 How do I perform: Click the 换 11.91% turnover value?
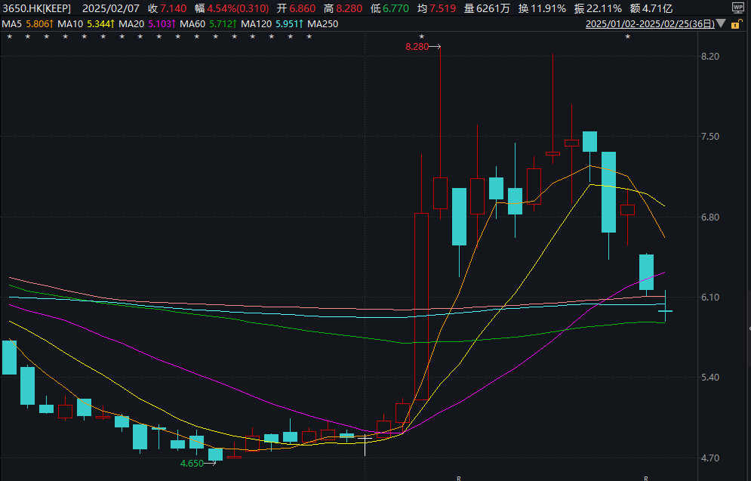(542, 8)
